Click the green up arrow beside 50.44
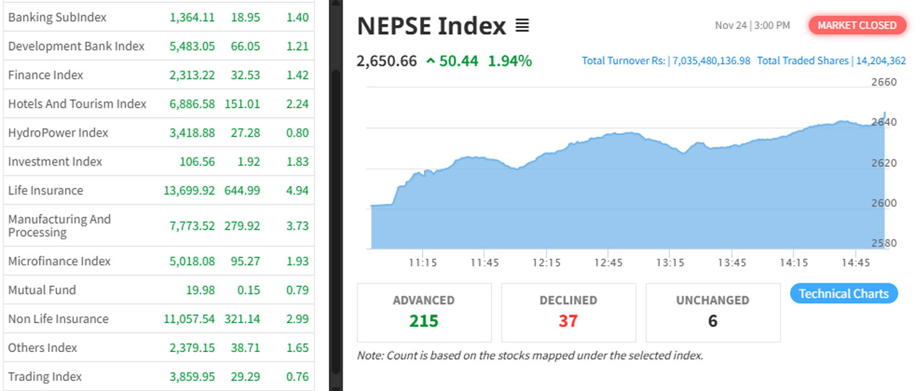The width and height of the screenshot is (915, 391). tap(431, 61)
